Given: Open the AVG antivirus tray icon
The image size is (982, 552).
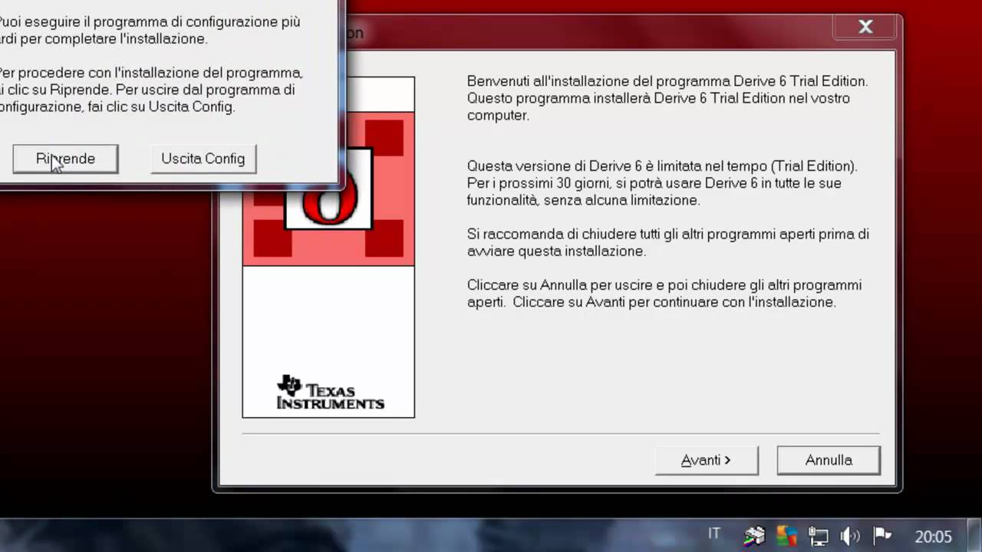Looking at the screenshot, I should (786, 535).
